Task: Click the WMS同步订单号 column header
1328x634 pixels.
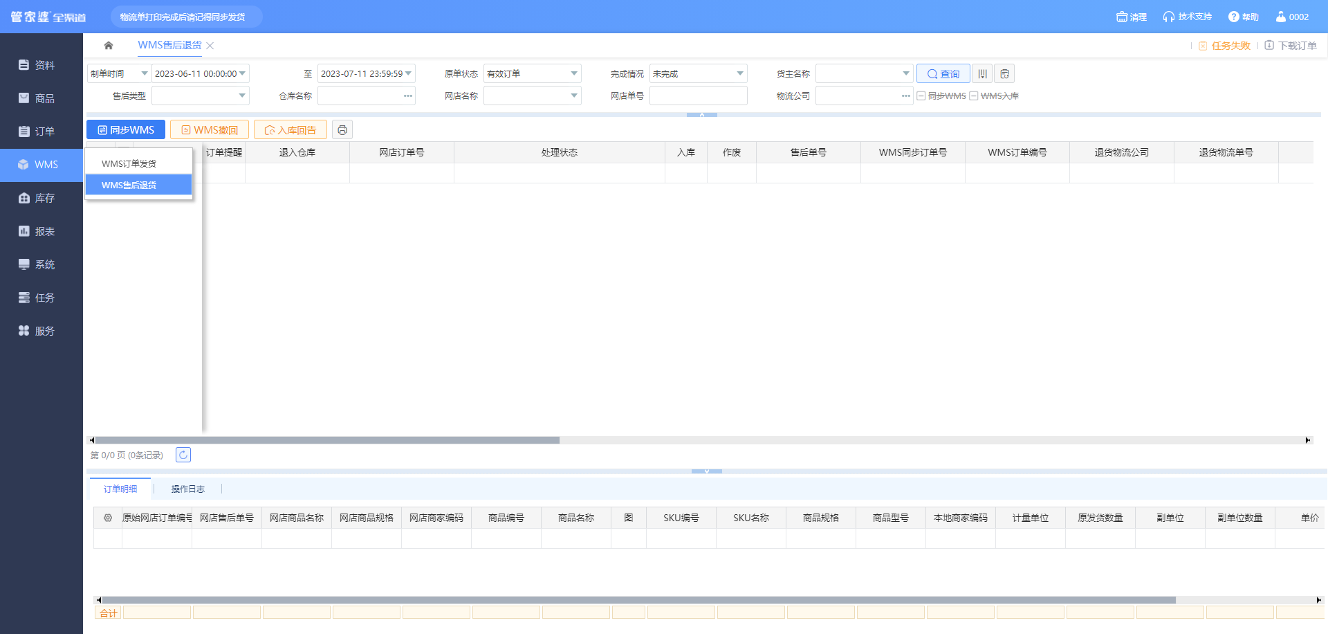Action: click(x=913, y=152)
